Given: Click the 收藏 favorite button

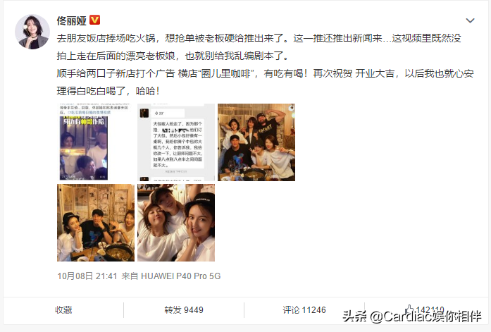Looking at the screenshot, I should coord(63,310).
